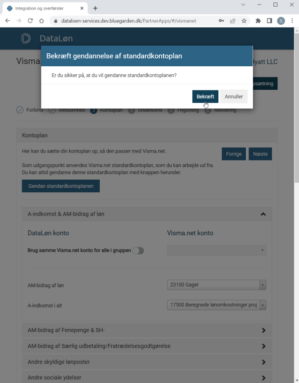This screenshot has height=383, width=299.
Task: Open the 'A-indkomst i alt' account dropdown
Action: coord(217,305)
